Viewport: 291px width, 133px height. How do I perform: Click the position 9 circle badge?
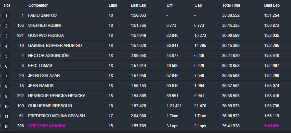pyautogui.click(x=6, y=96)
